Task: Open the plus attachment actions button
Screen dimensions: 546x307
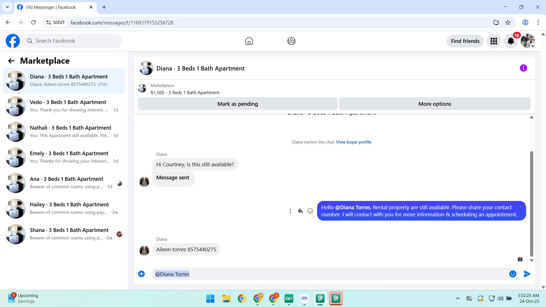Action: [x=141, y=274]
